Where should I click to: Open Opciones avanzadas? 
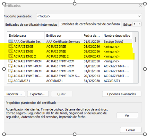coord(122,94)
